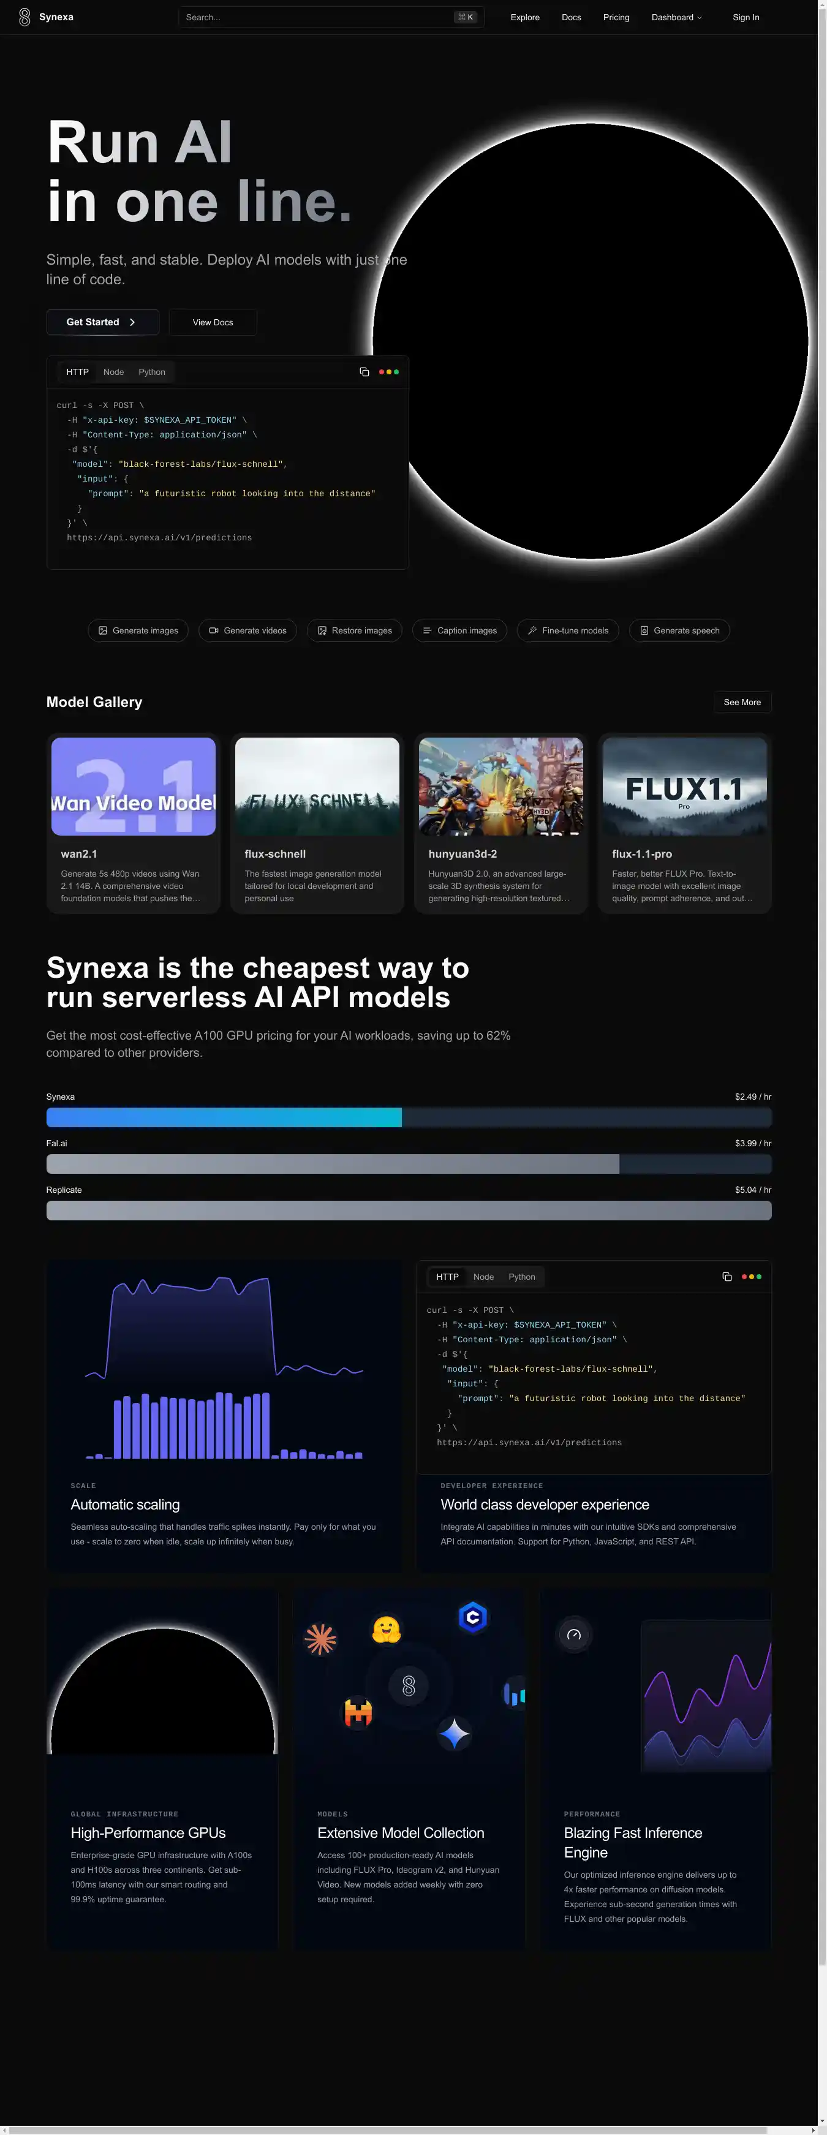Click the blue sparkle Gemini icon
The height and width of the screenshot is (2135, 827).
coord(454,1734)
